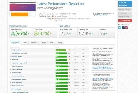Share report via Twitter icon

click(x=120, y=27)
